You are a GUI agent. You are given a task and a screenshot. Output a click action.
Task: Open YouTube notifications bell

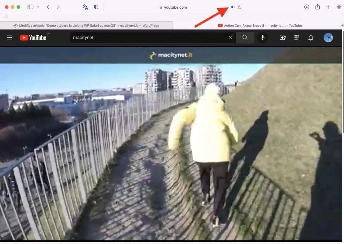[x=311, y=37]
